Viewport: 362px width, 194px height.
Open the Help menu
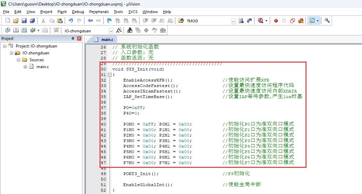[x=167, y=12]
